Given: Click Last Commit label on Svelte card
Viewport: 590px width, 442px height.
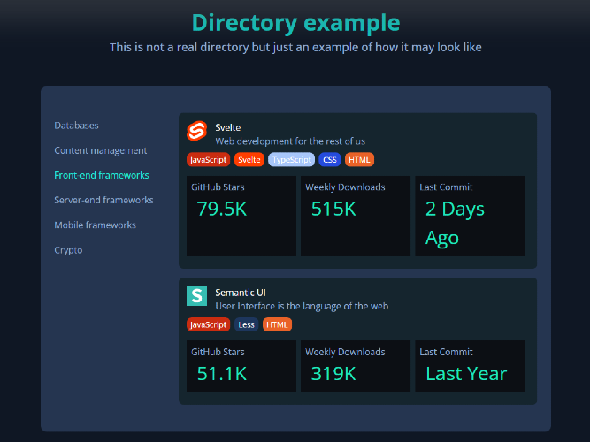Looking at the screenshot, I should pos(446,187).
